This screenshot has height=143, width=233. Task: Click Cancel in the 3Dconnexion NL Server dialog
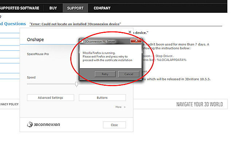(129, 74)
